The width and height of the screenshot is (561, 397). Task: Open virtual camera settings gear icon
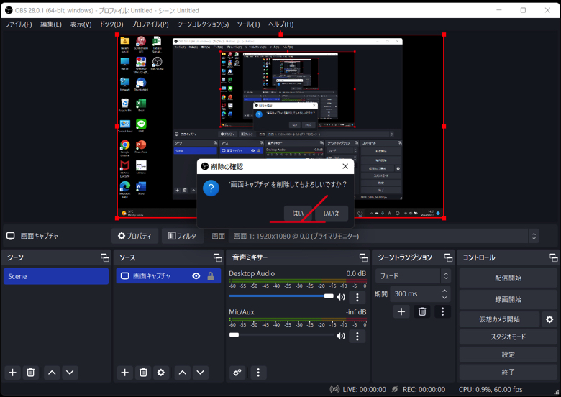(x=549, y=319)
